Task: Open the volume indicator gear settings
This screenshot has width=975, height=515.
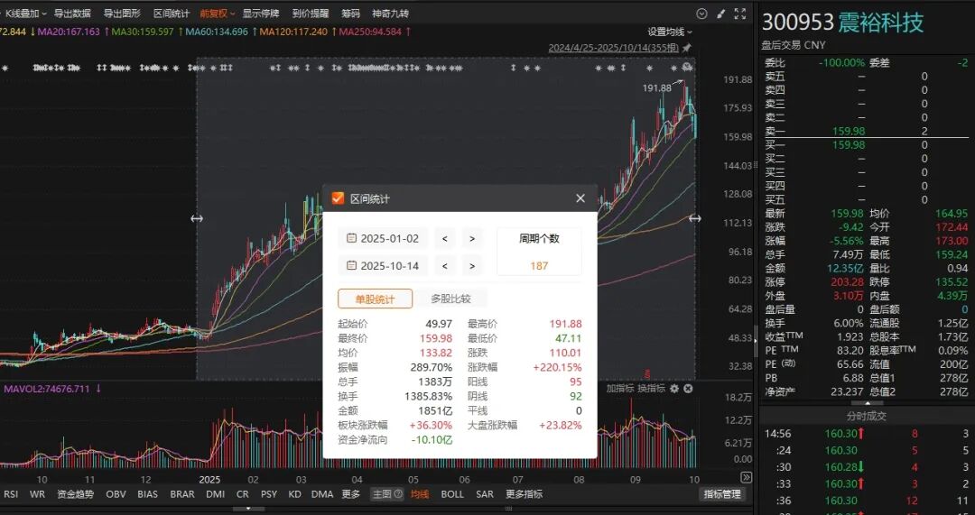Action: pyautogui.click(x=674, y=388)
